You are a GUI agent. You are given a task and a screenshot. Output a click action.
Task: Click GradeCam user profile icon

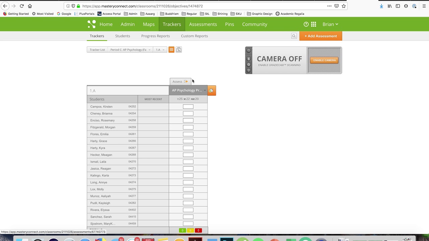[x=249, y=59]
